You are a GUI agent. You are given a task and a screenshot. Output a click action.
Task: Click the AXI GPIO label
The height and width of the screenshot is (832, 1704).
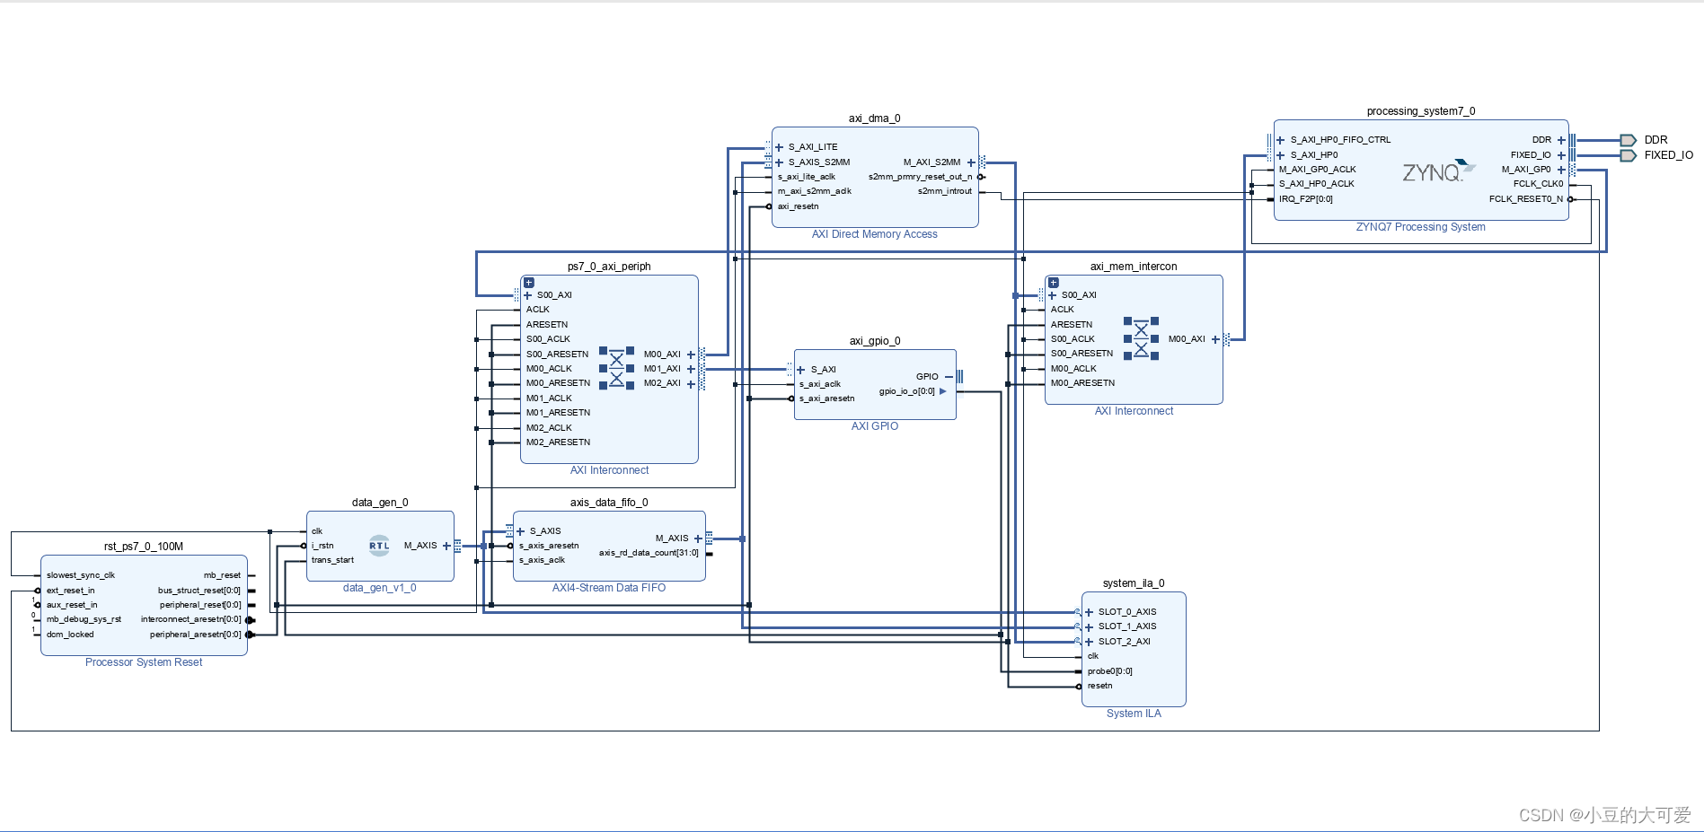875,426
